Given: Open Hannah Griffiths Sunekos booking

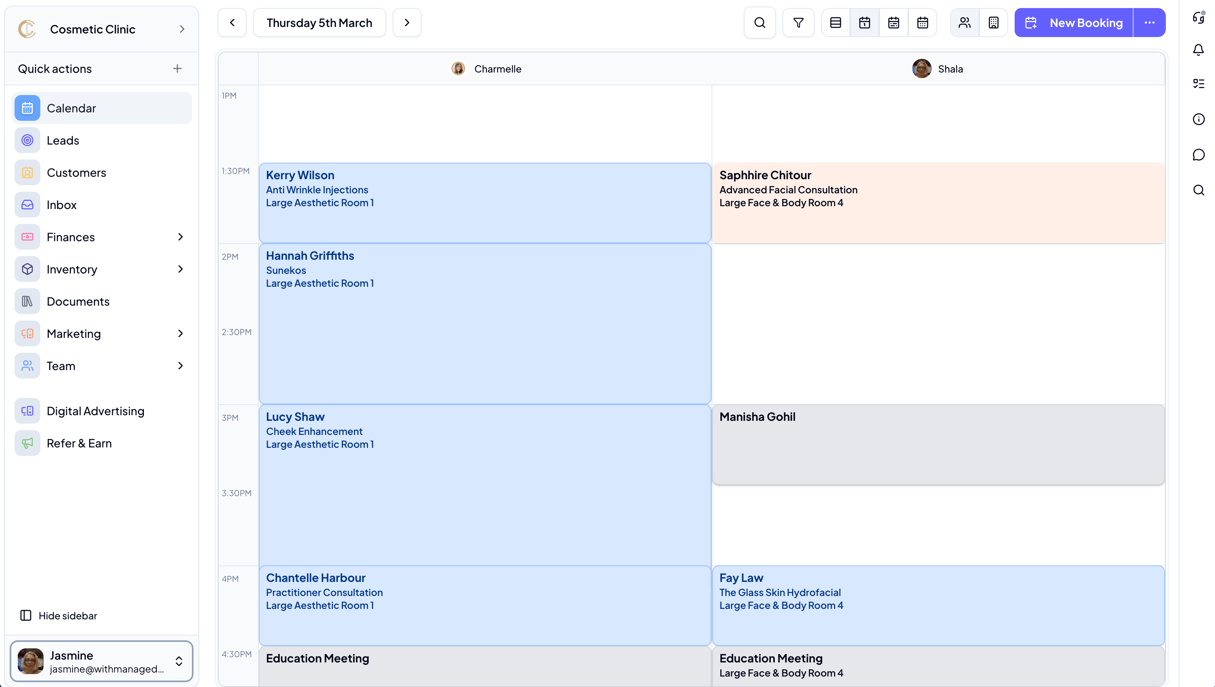Looking at the screenshot, I should tap(485, 324).
